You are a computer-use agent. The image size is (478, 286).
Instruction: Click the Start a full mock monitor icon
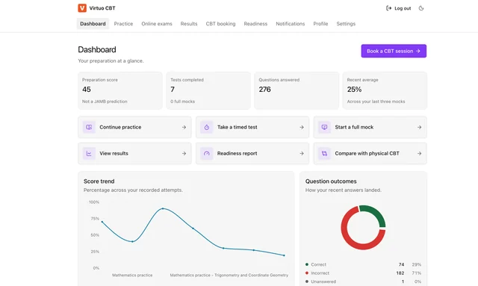point(324,127)
